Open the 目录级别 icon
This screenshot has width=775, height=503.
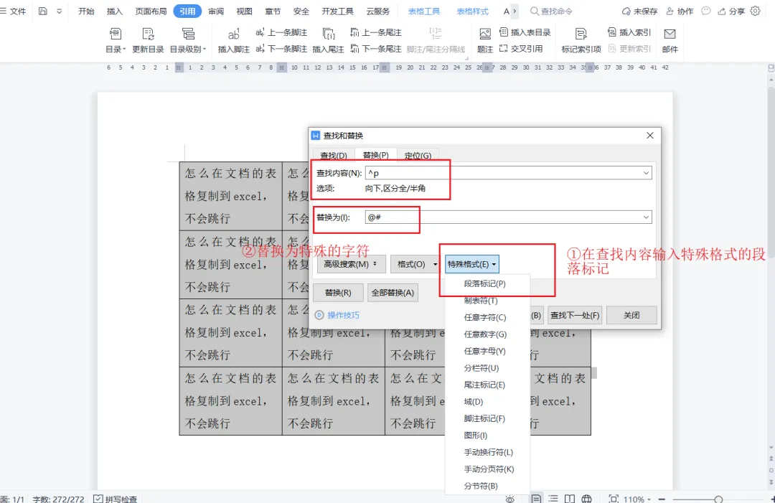(188, 34)
